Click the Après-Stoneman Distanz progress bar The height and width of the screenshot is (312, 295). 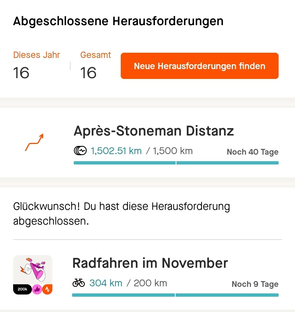176,163
